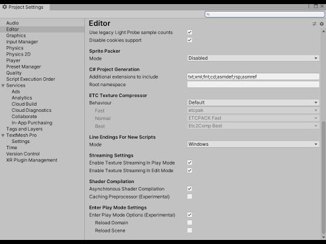Open Analytics service settings

[x=22, y=98]
